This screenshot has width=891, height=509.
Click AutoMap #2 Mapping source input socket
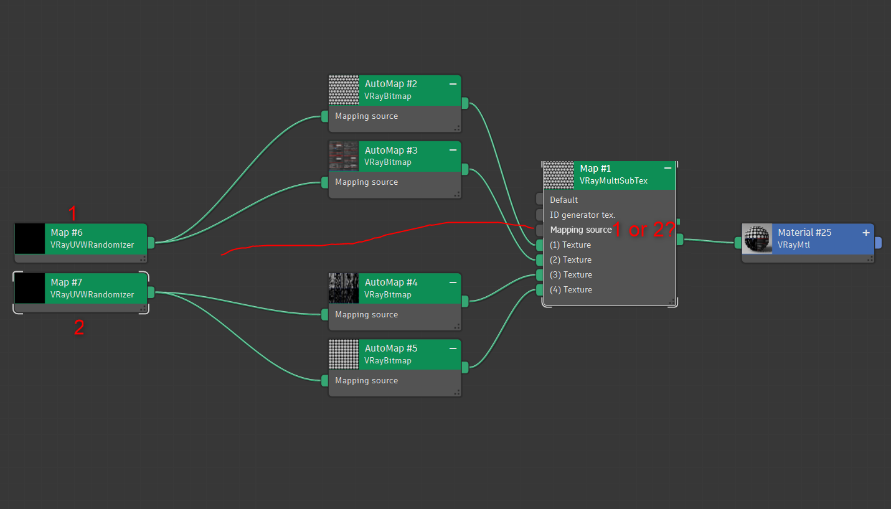coord(324,116)
